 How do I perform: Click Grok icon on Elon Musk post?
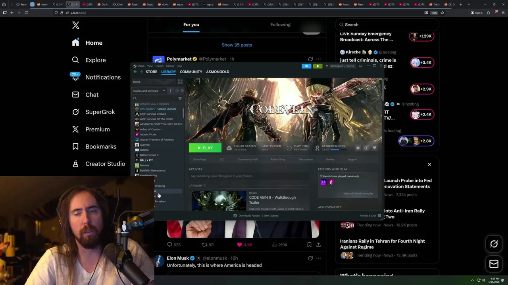tap(310, 258)
